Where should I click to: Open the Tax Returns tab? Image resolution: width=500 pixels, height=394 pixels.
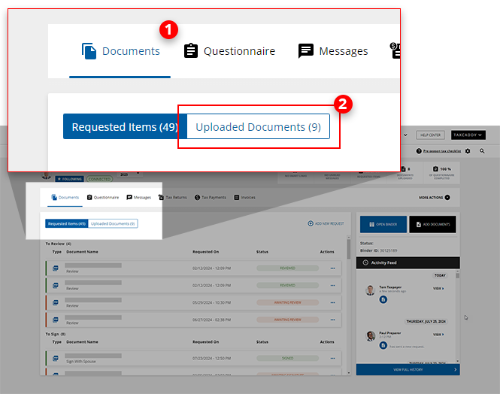[174, 197]
